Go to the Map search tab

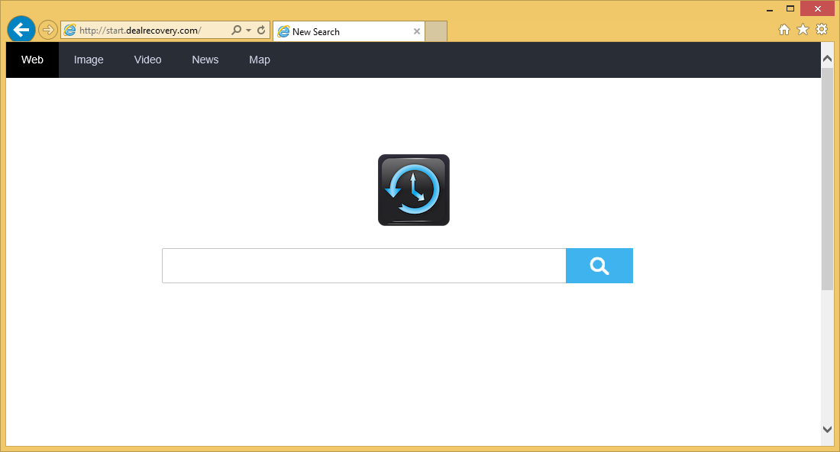[260, 60]
